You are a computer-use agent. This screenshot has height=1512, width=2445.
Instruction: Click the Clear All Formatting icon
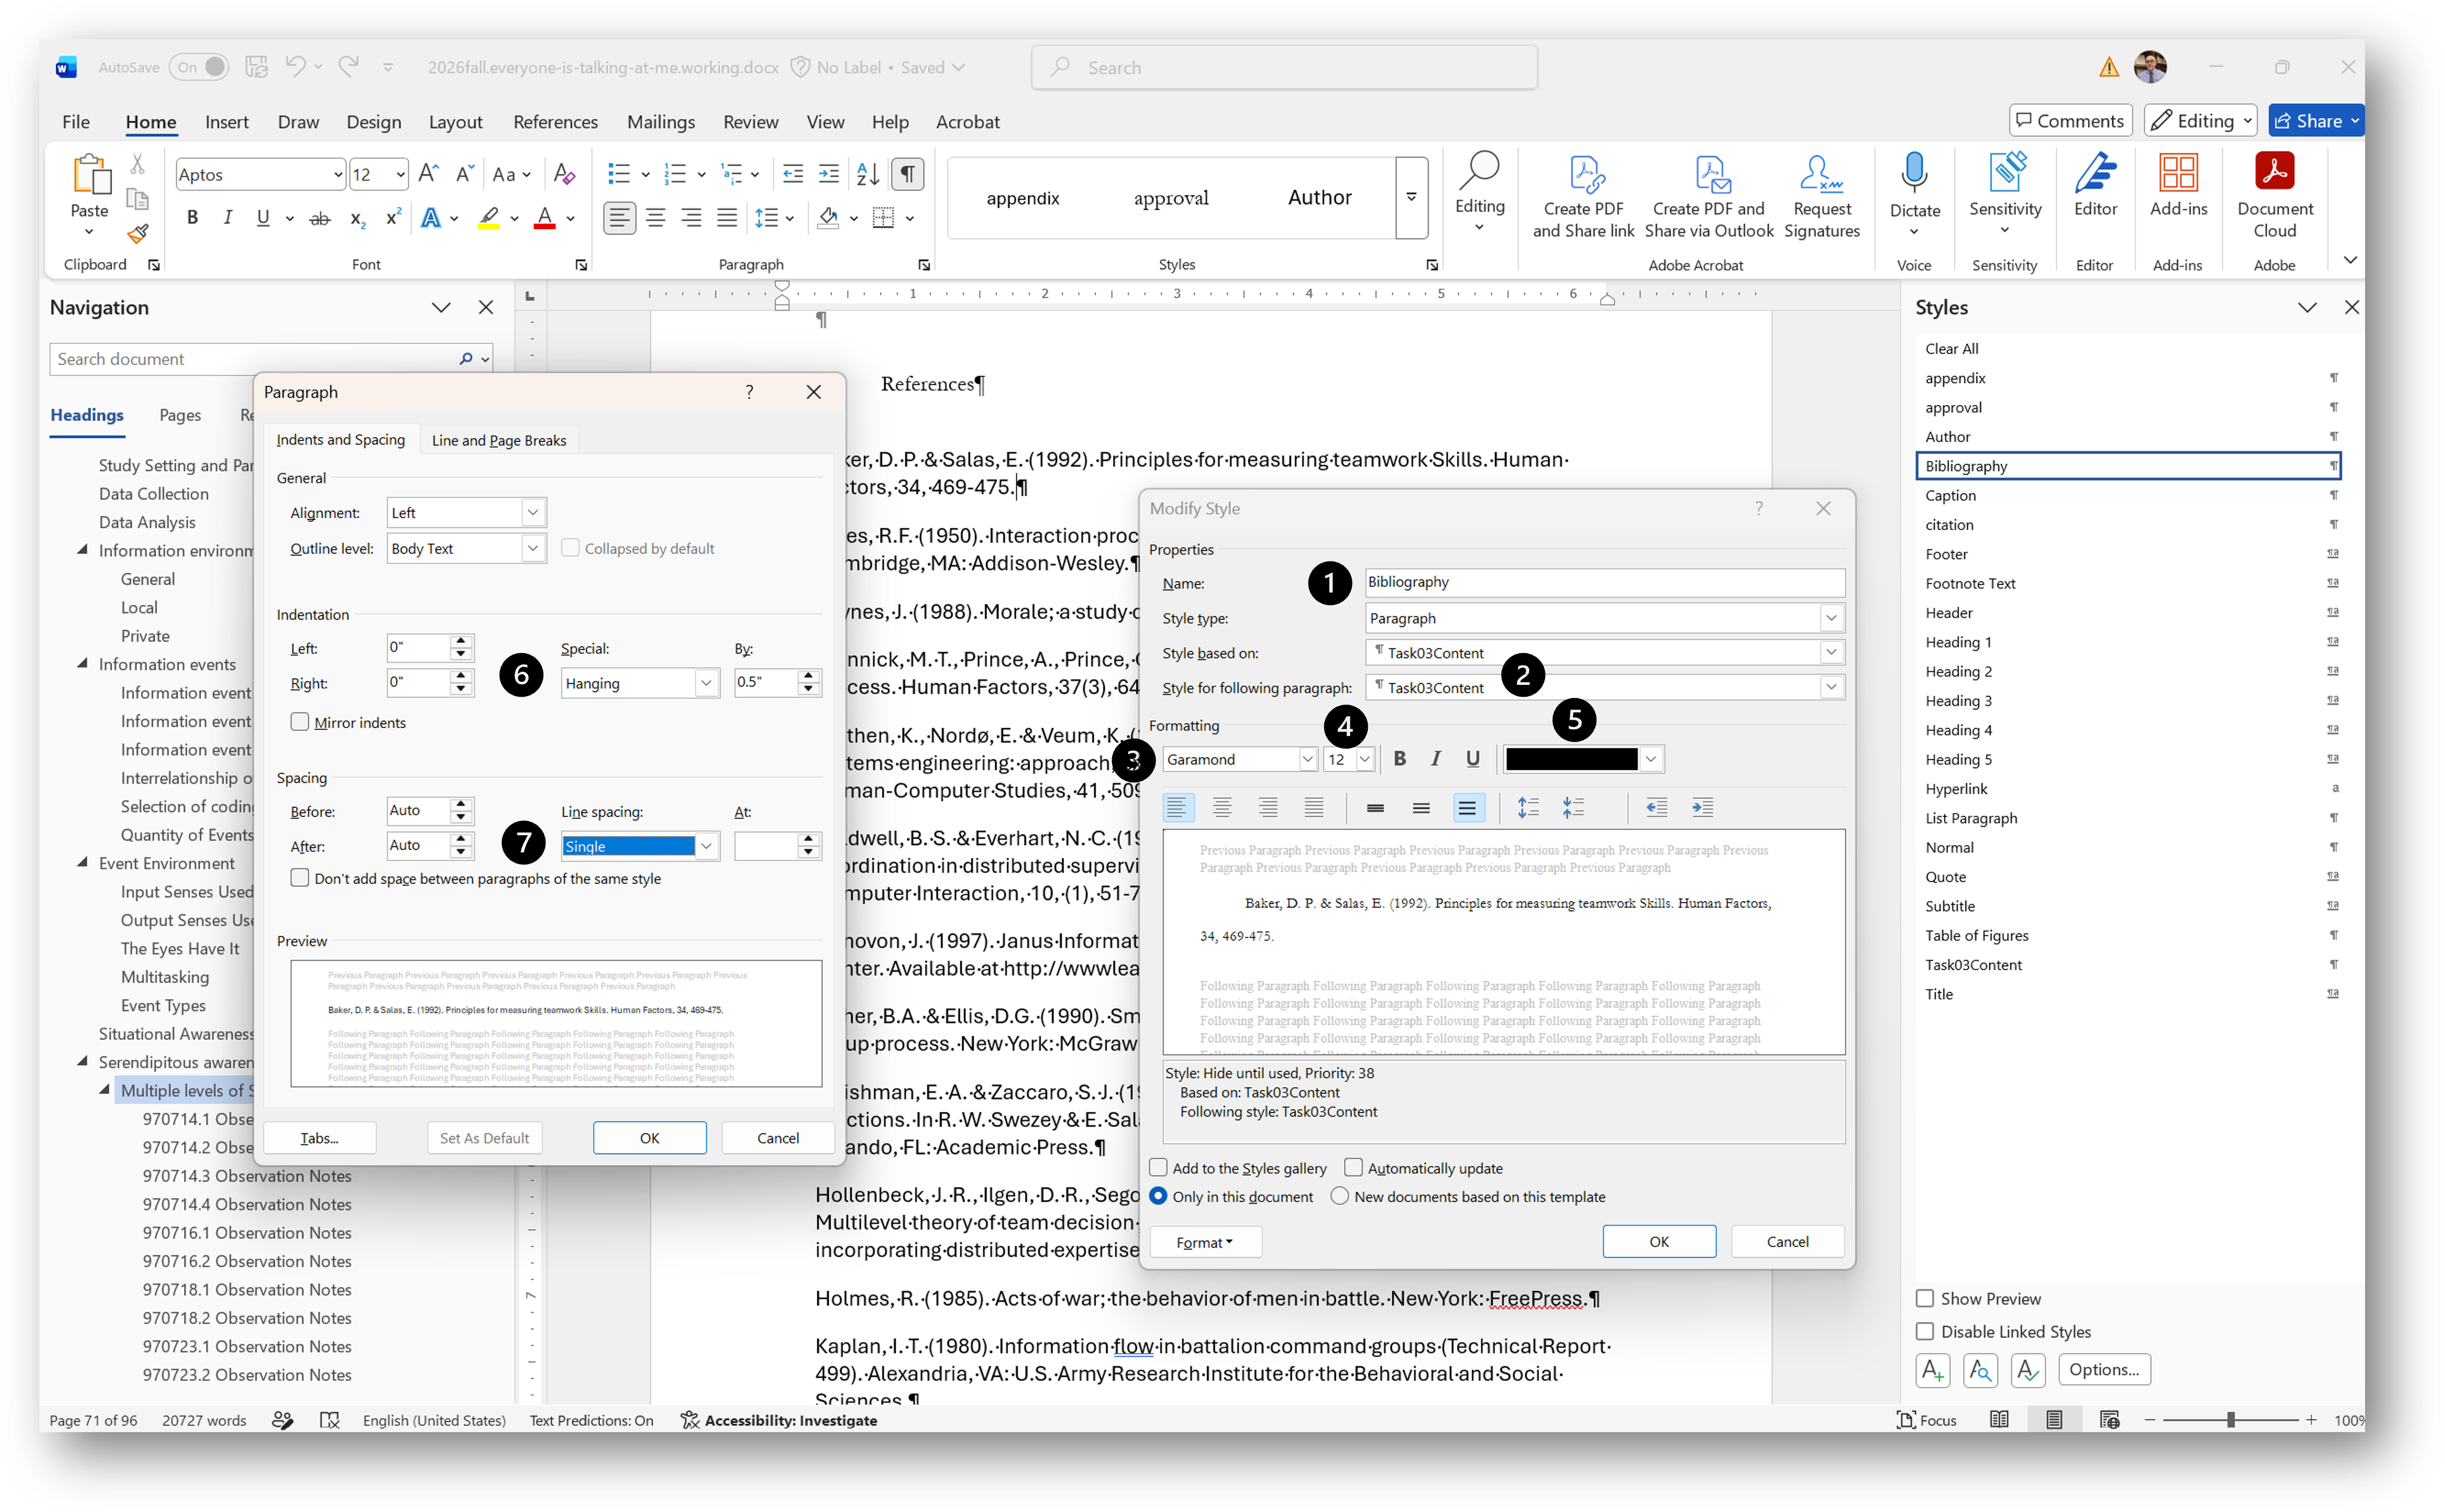point(564,174)
